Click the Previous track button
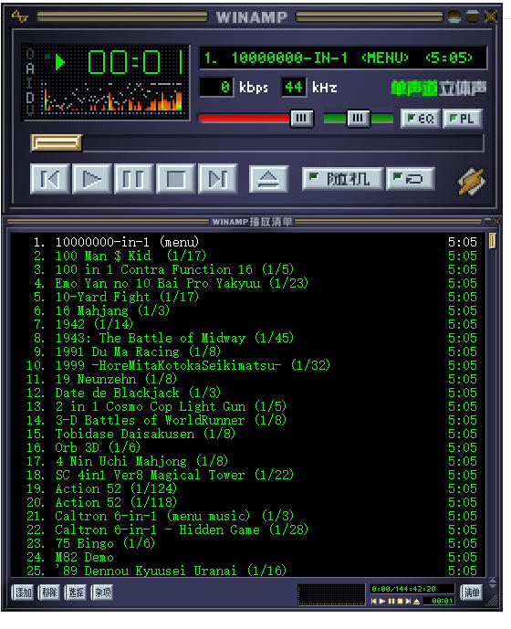Viewport: 511px width, 629px height. pos(50,179)
